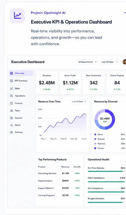Click the +18.7% gross profit change
Viewport: 126px width, 215px height.
70,89
